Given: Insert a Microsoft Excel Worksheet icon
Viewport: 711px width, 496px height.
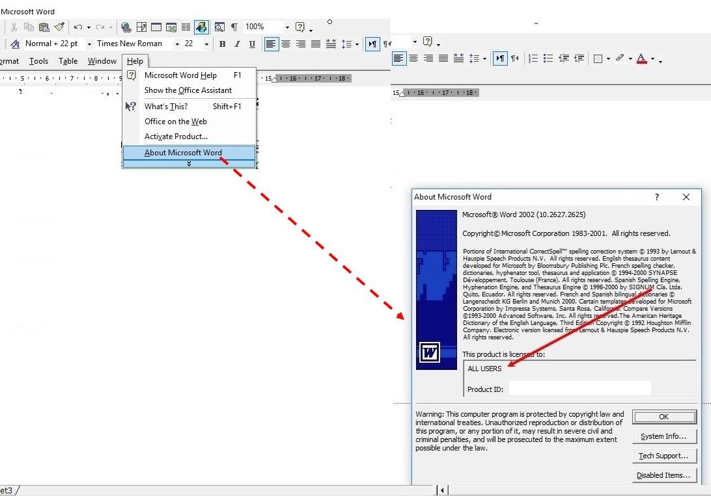Looking at the screenshot, I should pyautogui.click(x=171, y=27).
